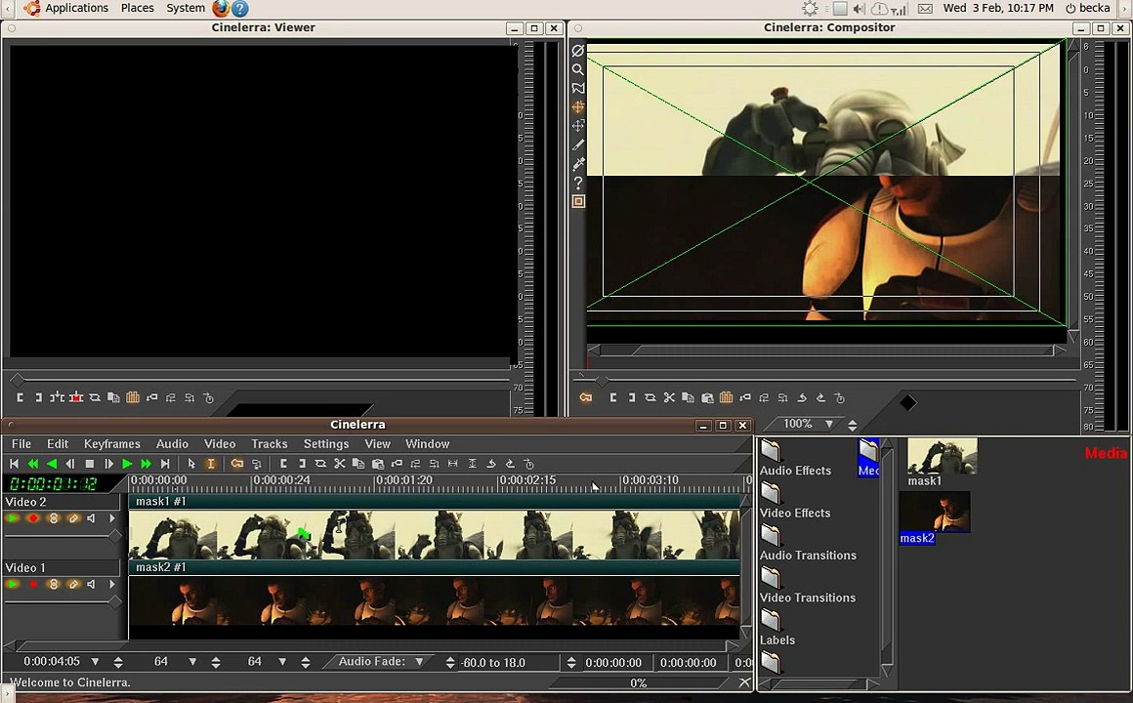
Task: Click undo arrow in main timeline toolbar
Action: pos(491,464)
